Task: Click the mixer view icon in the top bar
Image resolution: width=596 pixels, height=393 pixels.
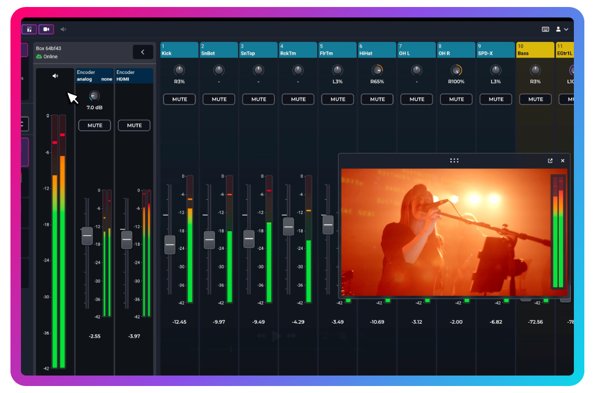Action: pos(29,29)
